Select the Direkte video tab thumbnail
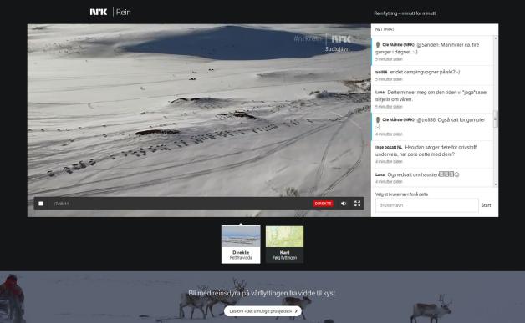 pyautogui.click(x=241, y=245)
